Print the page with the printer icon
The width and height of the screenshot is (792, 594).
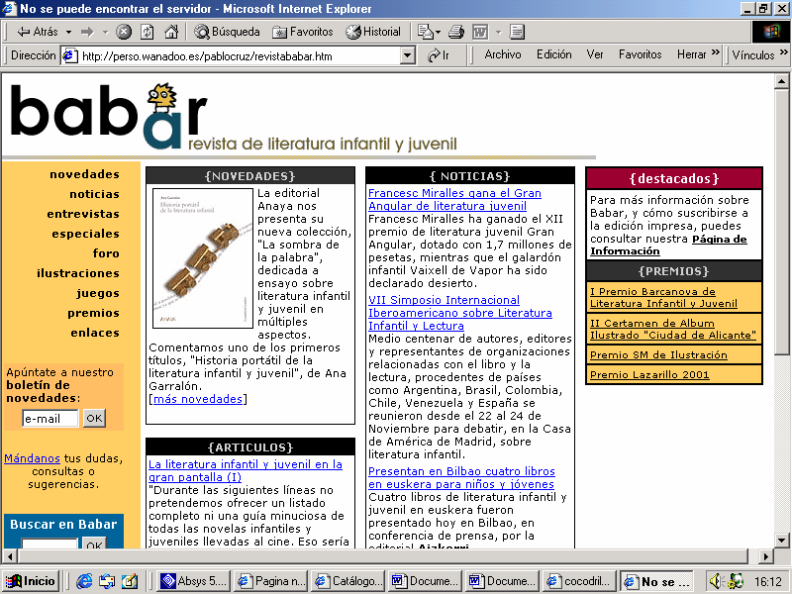[x=456, y=32]
